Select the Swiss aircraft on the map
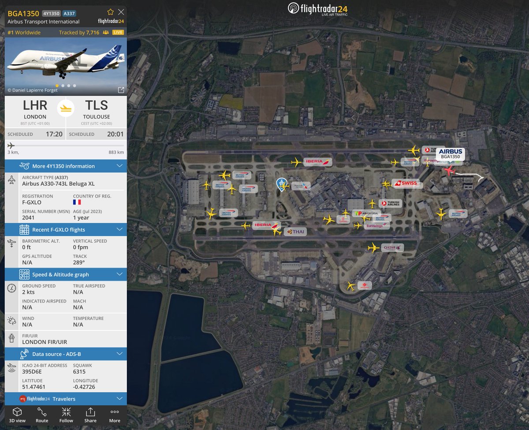The image size is (529, 430). click(x=386, y=184)
